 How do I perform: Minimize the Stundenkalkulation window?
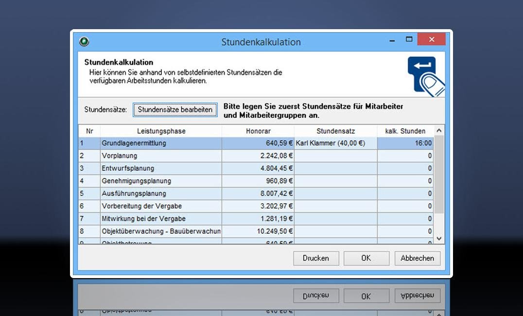pos(392,40)
